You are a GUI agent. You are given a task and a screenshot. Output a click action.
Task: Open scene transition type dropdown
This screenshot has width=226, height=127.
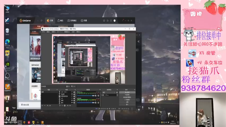(109, 93)
